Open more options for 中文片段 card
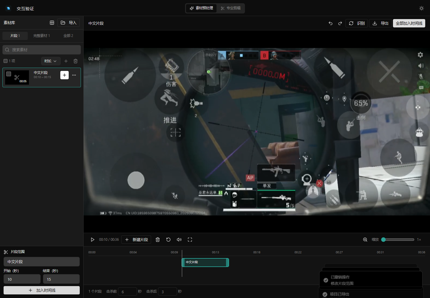430x298 pixels. (74, 75)
